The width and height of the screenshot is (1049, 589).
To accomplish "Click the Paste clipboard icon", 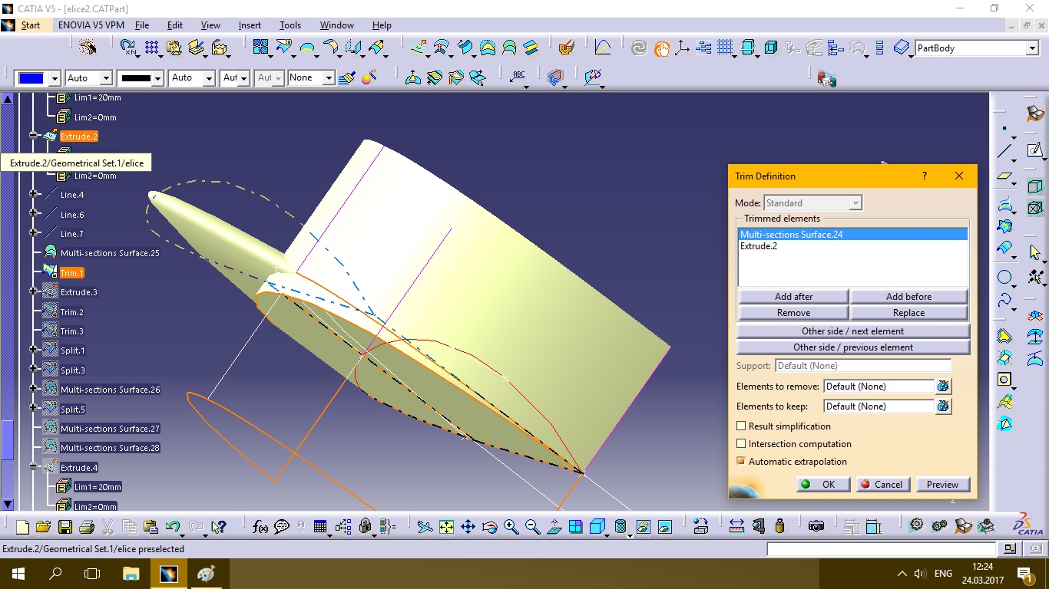I will pyautogui.click(x=151, y=527).
